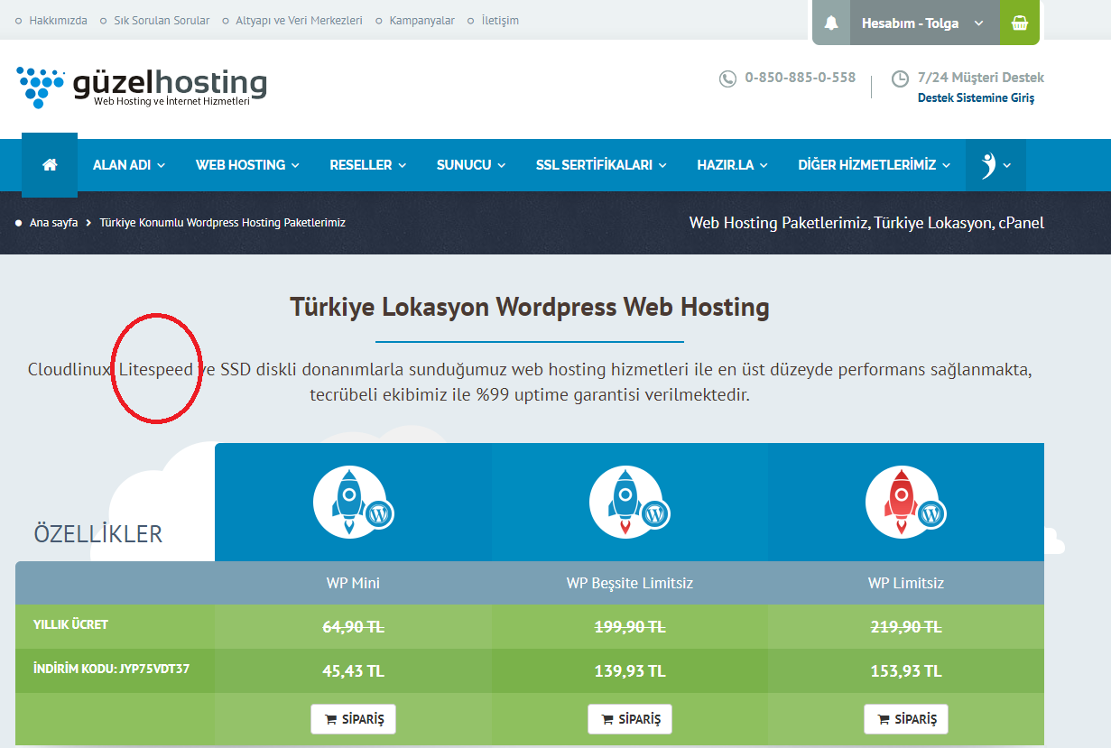Screen dimensions: 1111x748
Task: Open the Hakkımızda top link
Action: [x=58, y=20]
